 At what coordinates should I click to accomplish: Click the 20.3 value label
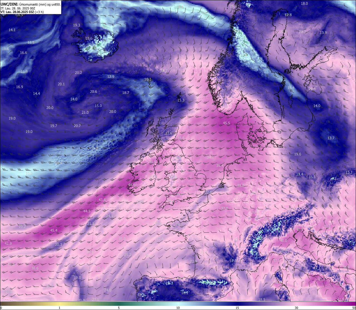58,244
